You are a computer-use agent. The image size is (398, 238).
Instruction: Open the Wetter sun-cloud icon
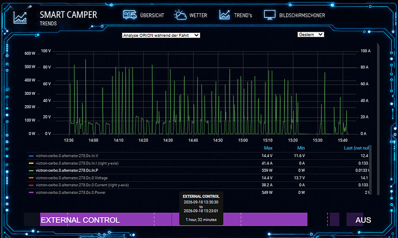(x=181, y=15)
